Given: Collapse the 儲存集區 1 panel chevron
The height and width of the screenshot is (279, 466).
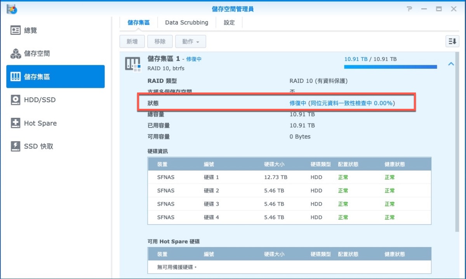Looking at the screenshot, I should pyautogui.click(x=451, y=64).
